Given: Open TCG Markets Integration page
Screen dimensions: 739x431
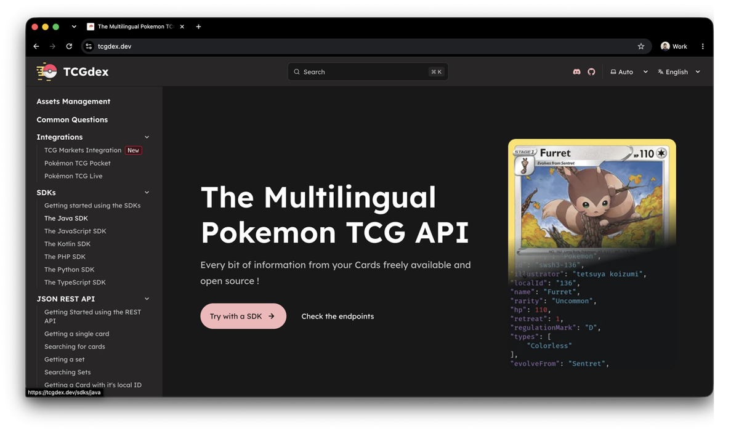Looking at the screenshot, I should pyautogui.click(x=83, y=150).
